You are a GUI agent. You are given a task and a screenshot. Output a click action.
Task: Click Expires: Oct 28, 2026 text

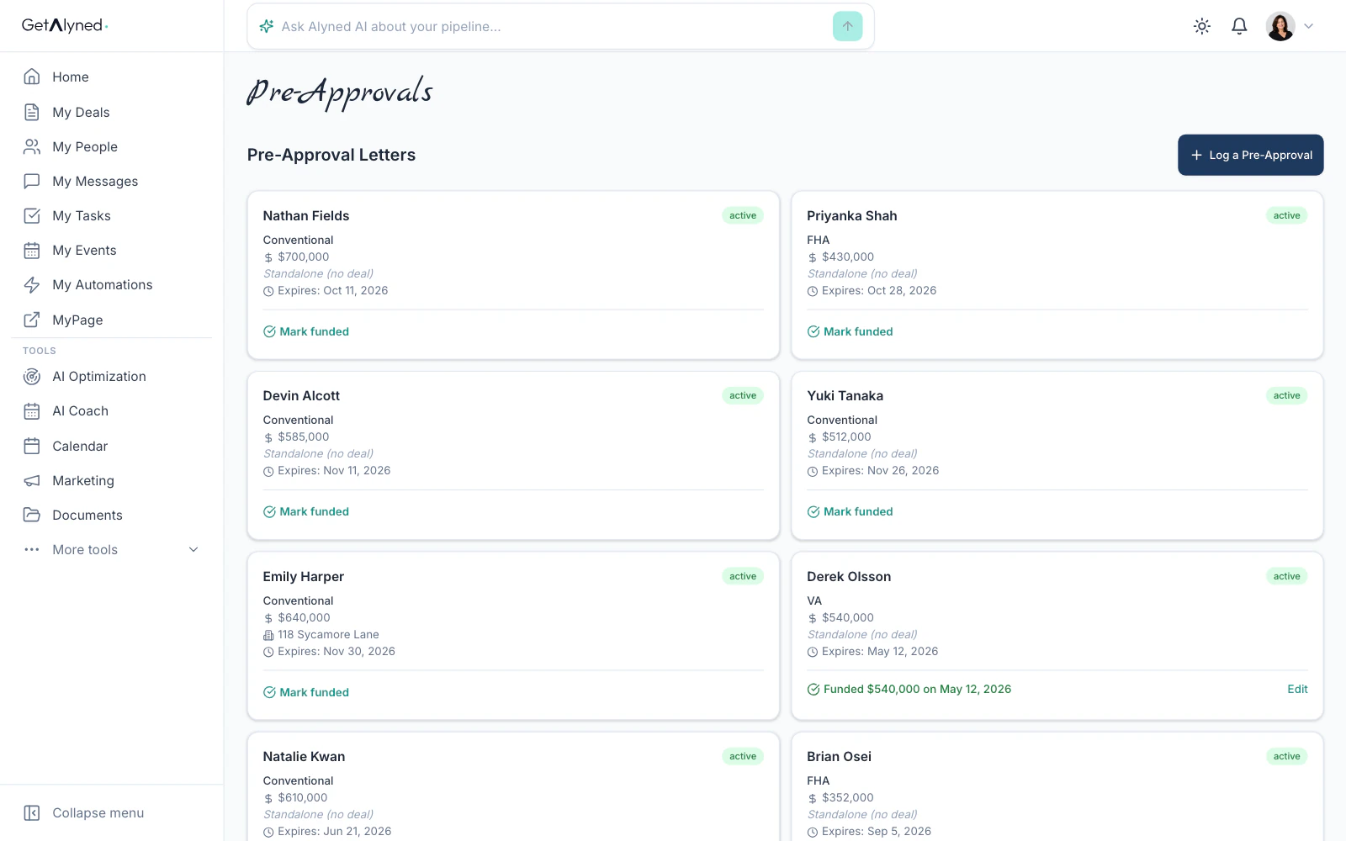[879, 290]
